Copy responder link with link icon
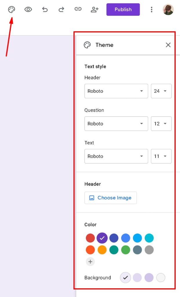The height and width of the screenshot is (297, 180). coord(78,9)
